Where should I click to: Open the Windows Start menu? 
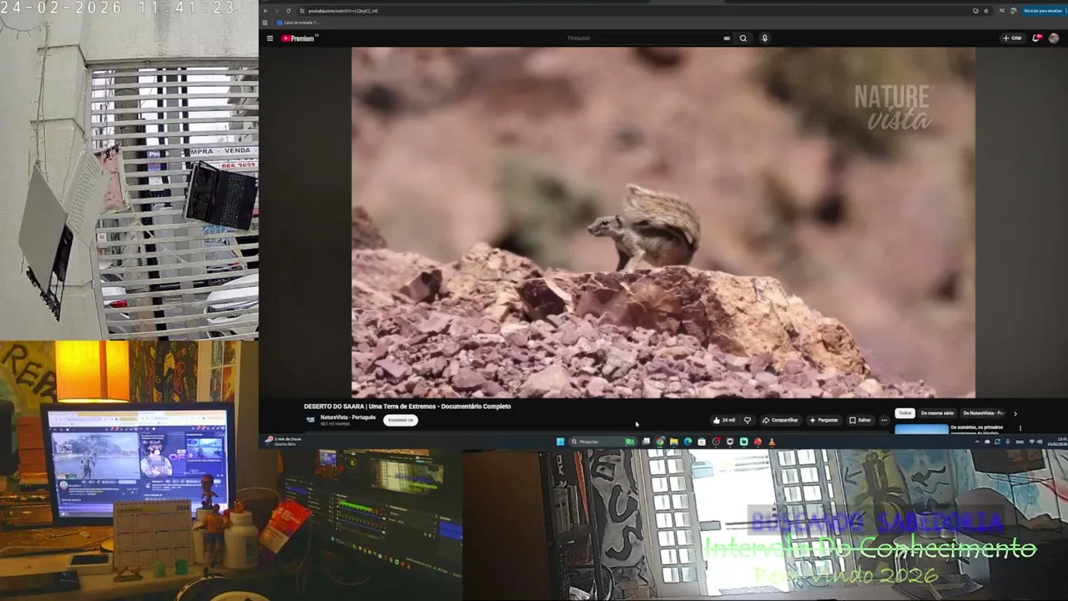(560, 442)
